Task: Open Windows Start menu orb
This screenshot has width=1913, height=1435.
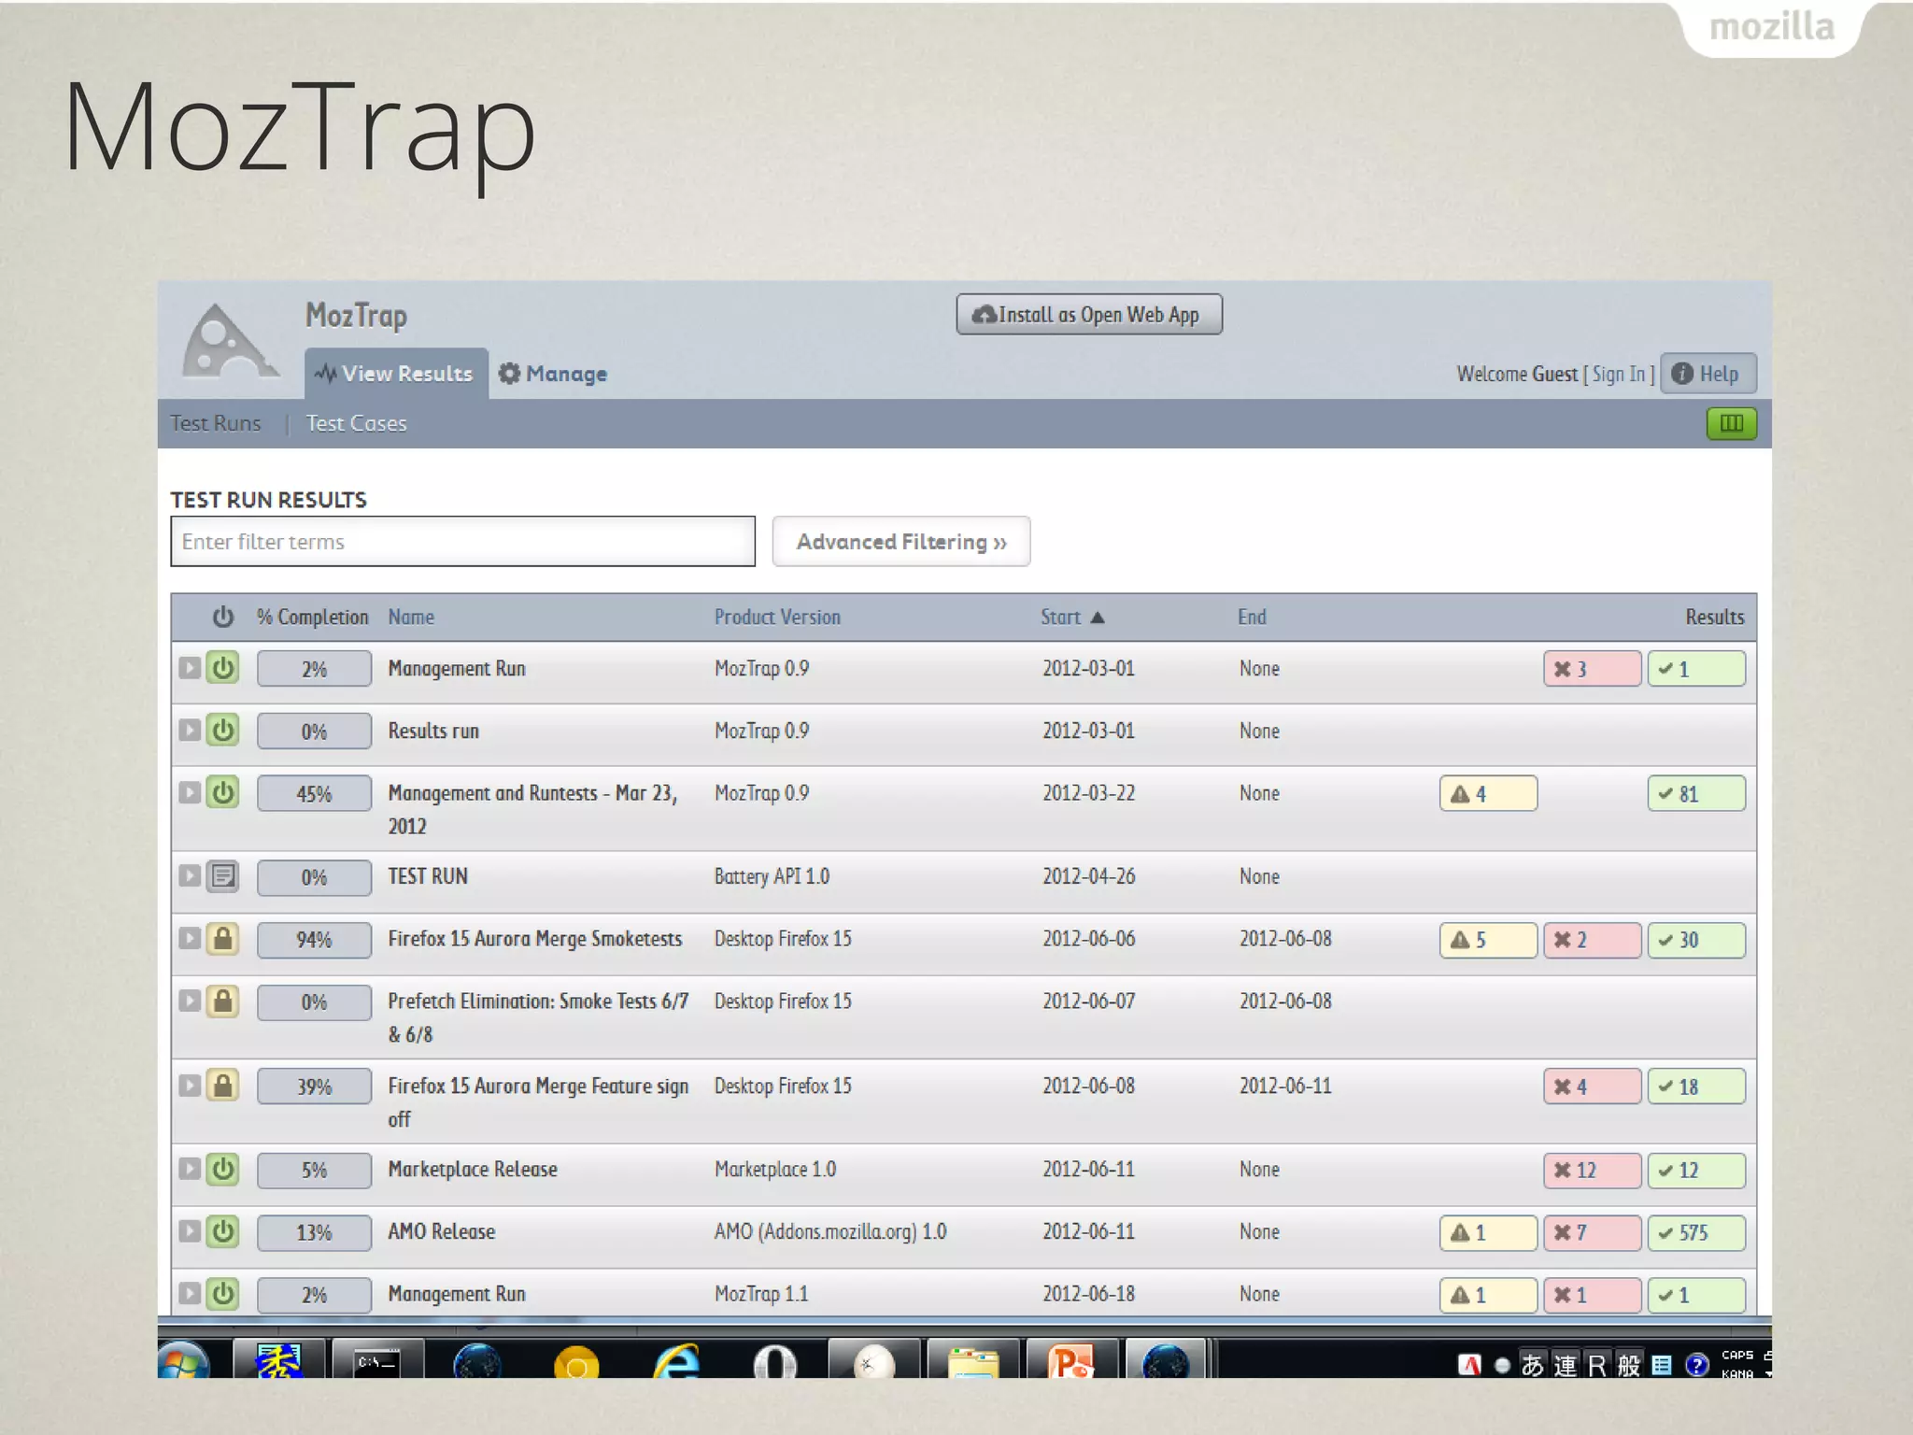Action: [183, 1360]
